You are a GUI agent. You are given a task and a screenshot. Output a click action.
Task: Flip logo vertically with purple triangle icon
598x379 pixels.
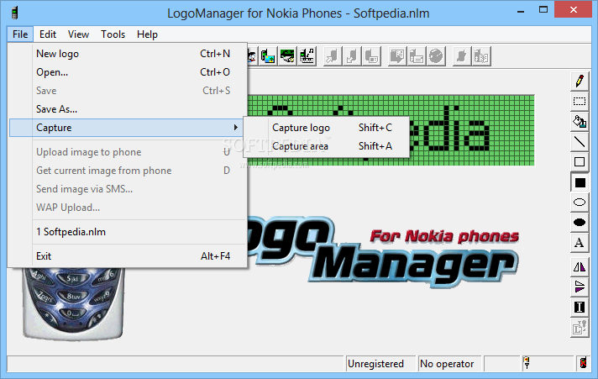point(580,287)
